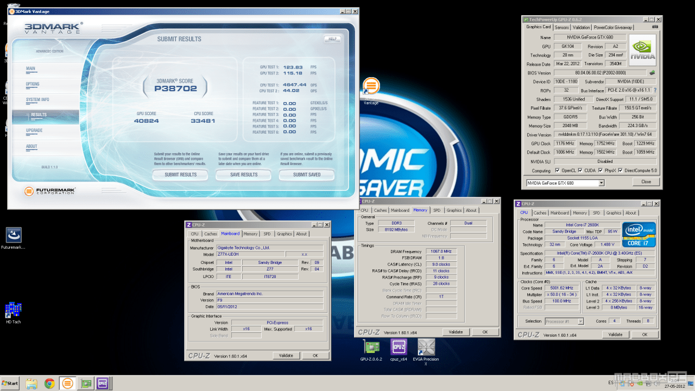Click the NVIDIA logo in GPU-Z

(x=642, y=50)
